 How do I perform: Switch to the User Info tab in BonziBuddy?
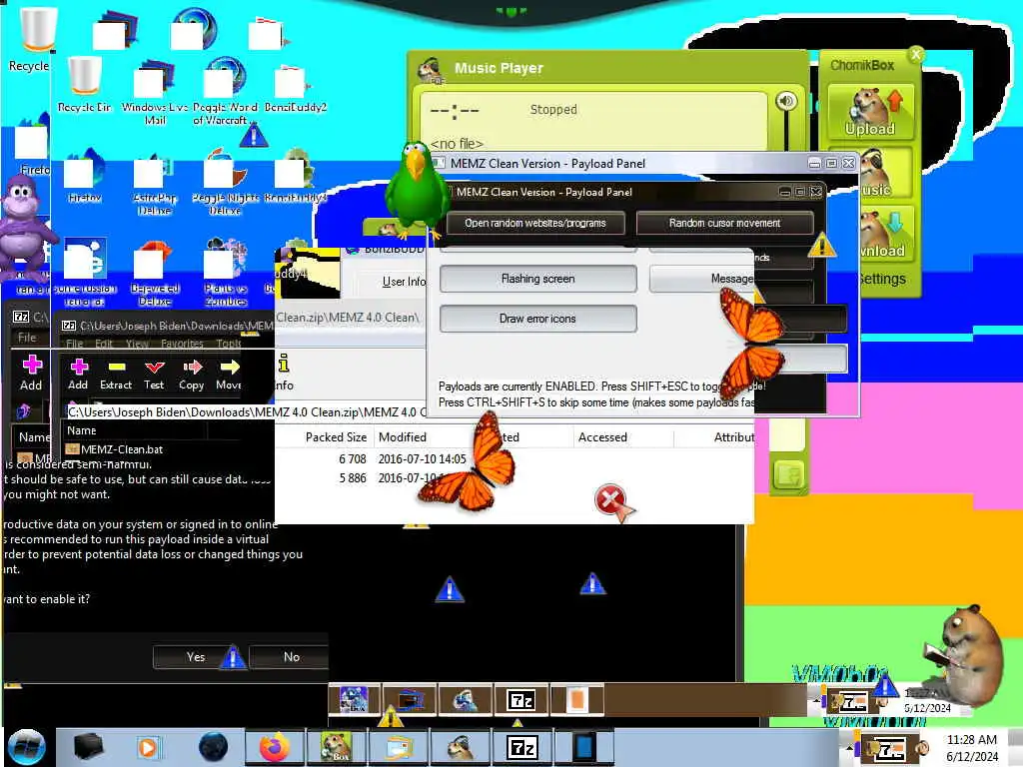click(x=404, y=281)
